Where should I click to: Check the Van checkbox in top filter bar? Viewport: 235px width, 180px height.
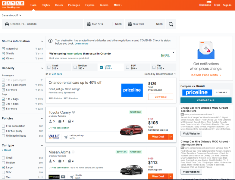[x=154, y=67]
